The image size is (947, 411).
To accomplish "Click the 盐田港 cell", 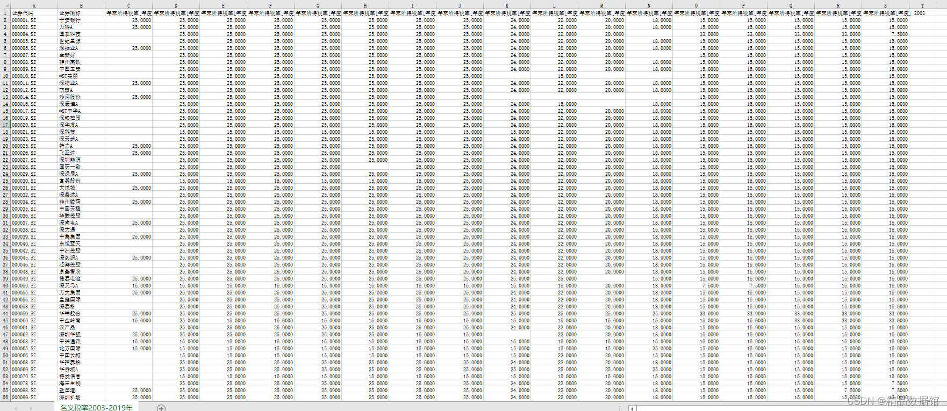I will click(x=82, y=390).
